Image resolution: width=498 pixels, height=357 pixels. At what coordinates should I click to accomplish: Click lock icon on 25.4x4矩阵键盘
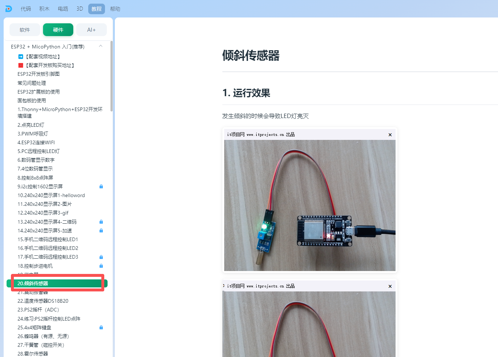click(x=101, y=327)
